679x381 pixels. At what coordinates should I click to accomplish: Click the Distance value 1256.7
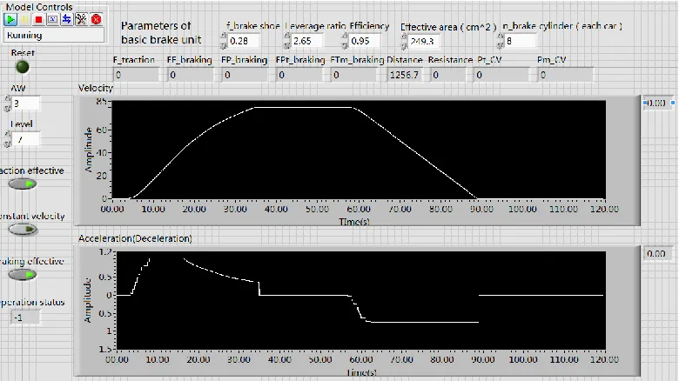405,75
